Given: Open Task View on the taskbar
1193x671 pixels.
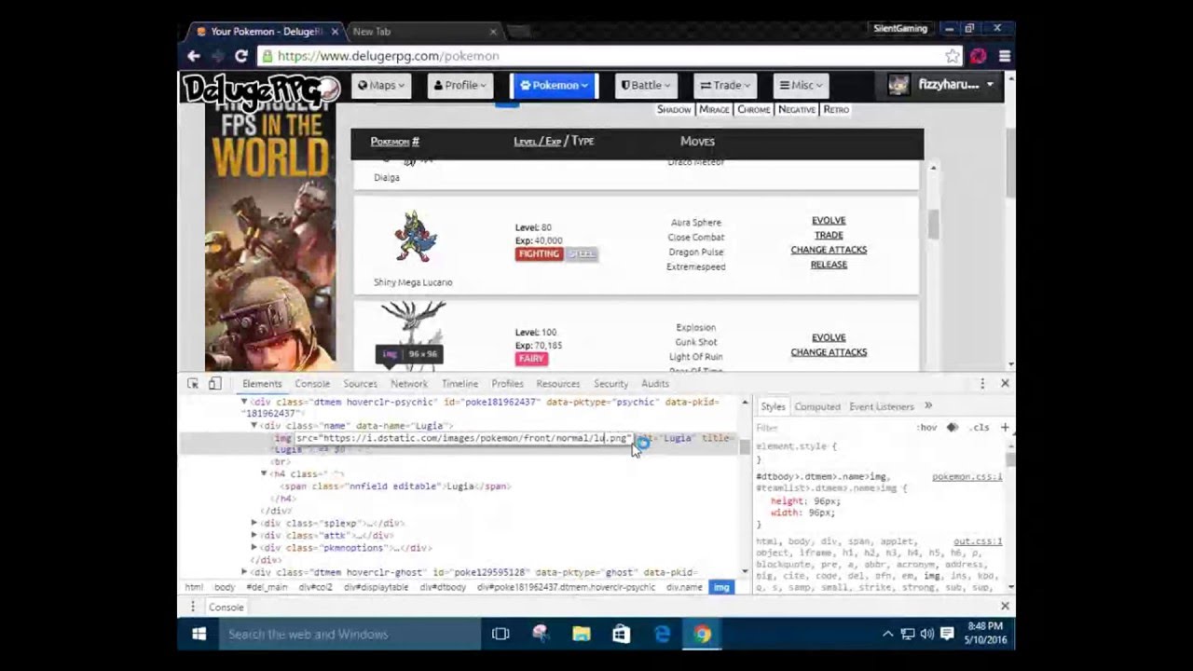Looking at the screenshot, I should pos(501,634).
